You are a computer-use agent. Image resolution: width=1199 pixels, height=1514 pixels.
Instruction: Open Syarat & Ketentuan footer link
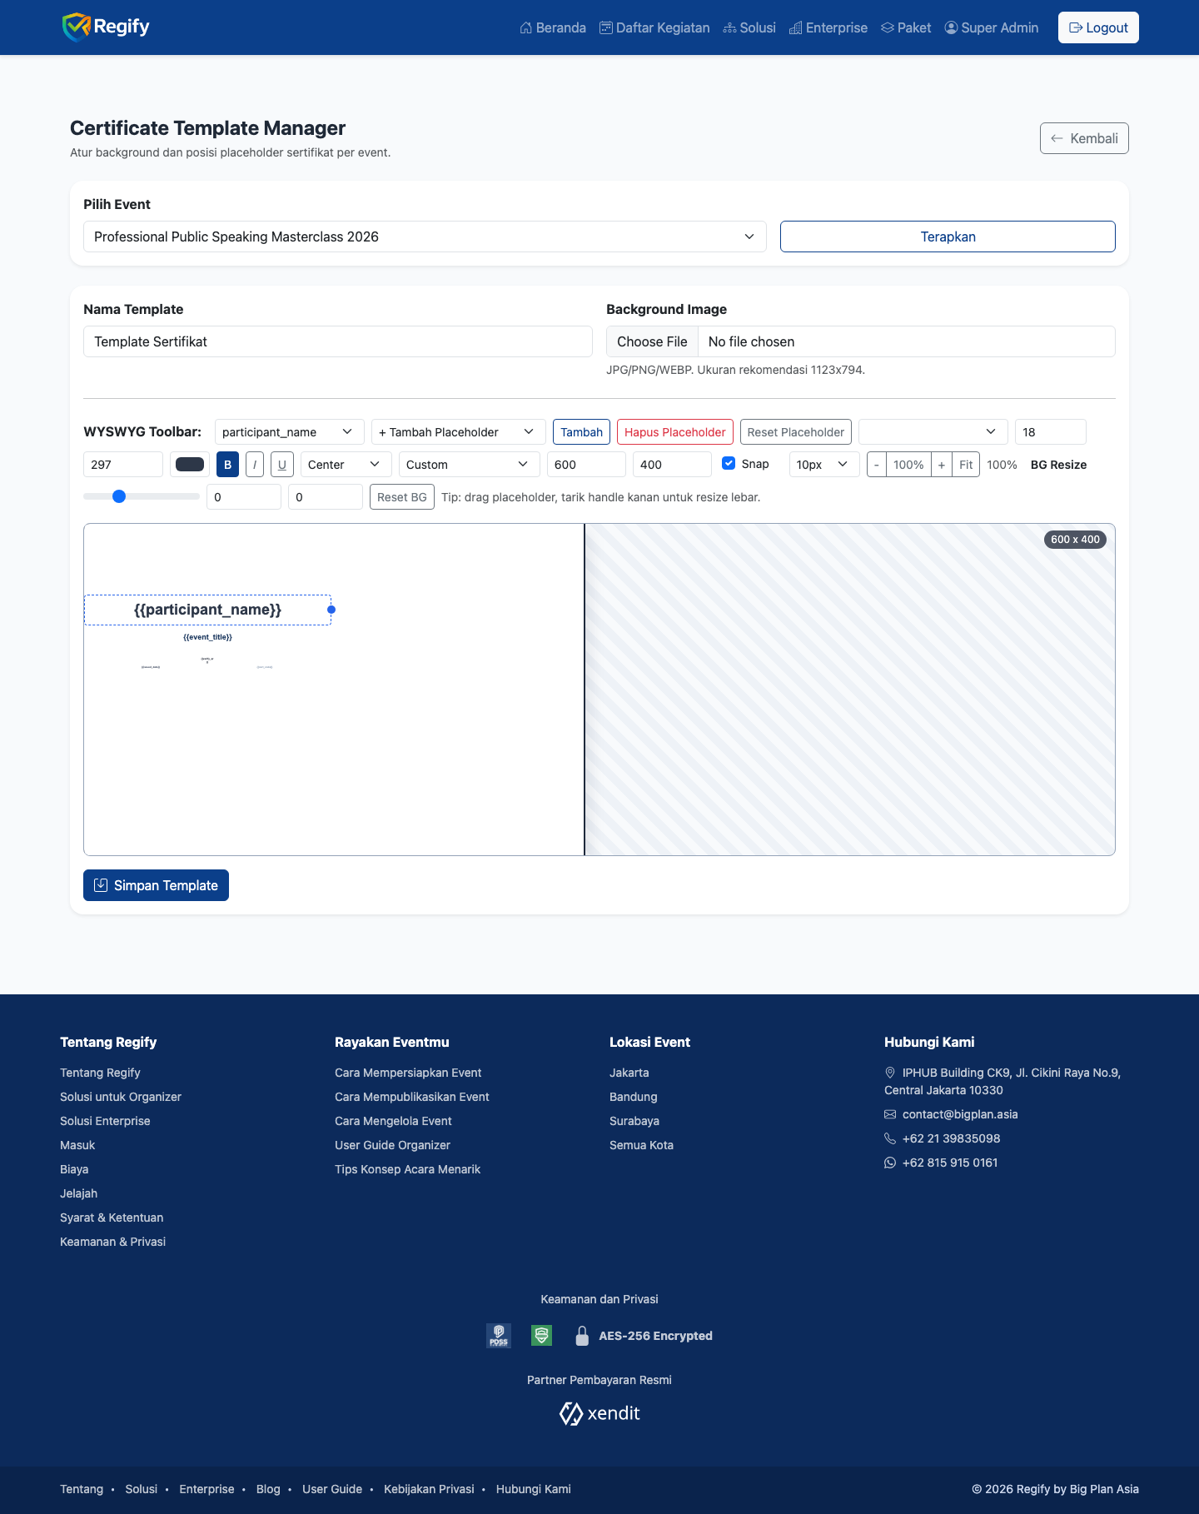(112, 1218)
